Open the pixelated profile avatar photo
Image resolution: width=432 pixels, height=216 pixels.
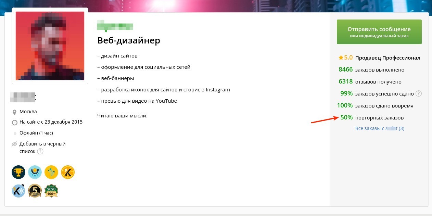pos(50,46)
